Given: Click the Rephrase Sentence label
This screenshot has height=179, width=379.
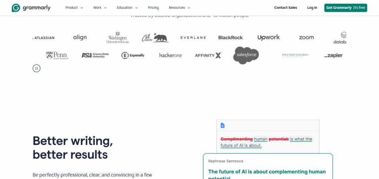Looking at the screenshot, I should pyautogui.click(x=226, y=161).
